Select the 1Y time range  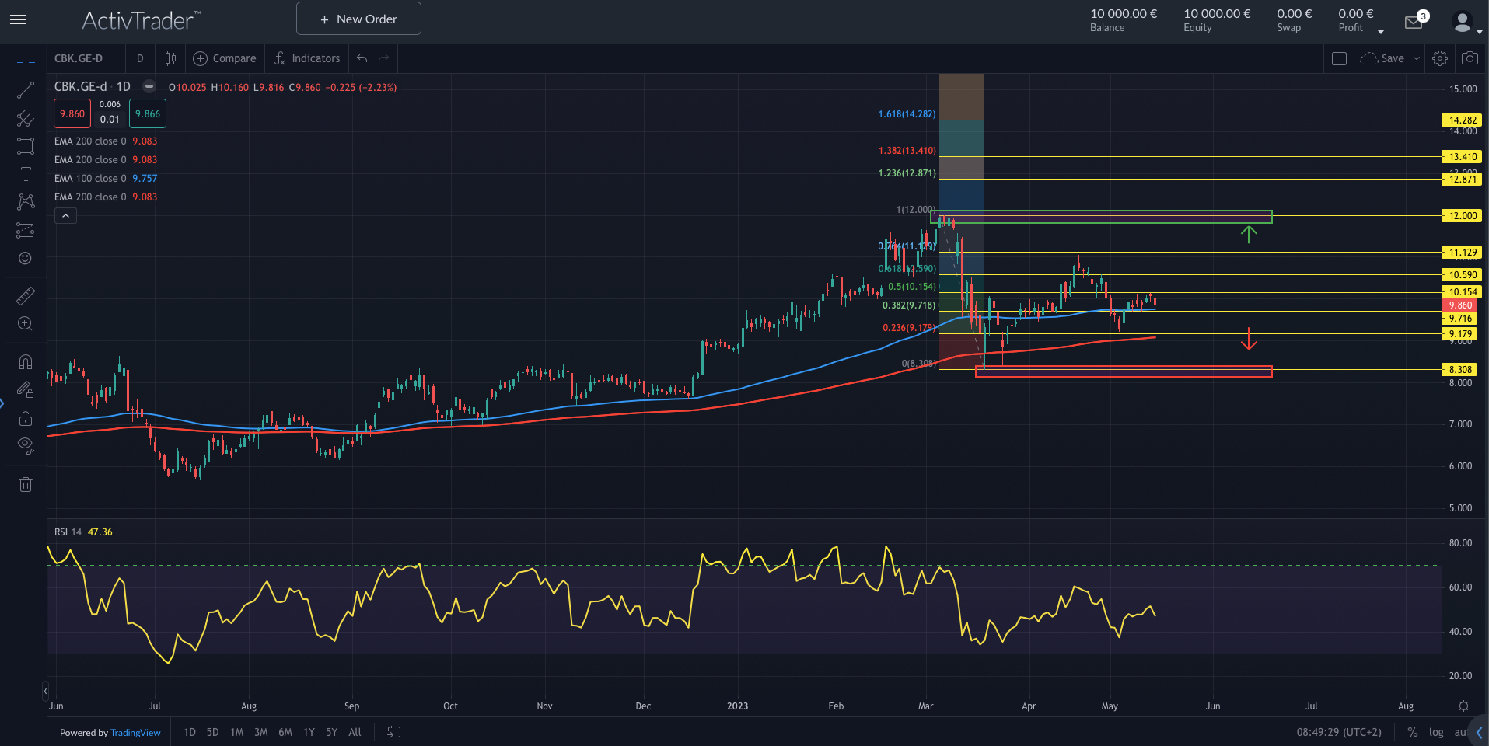(x=309, y=732)
